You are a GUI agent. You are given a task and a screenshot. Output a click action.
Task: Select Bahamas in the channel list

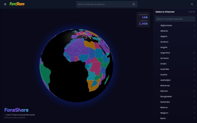pyautogui.click(x=175, y=86)
